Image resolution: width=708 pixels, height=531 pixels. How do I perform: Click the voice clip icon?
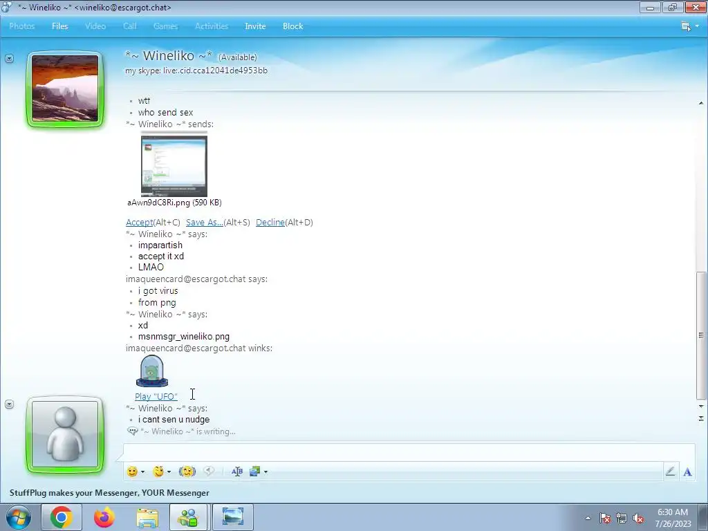point(209,471)
